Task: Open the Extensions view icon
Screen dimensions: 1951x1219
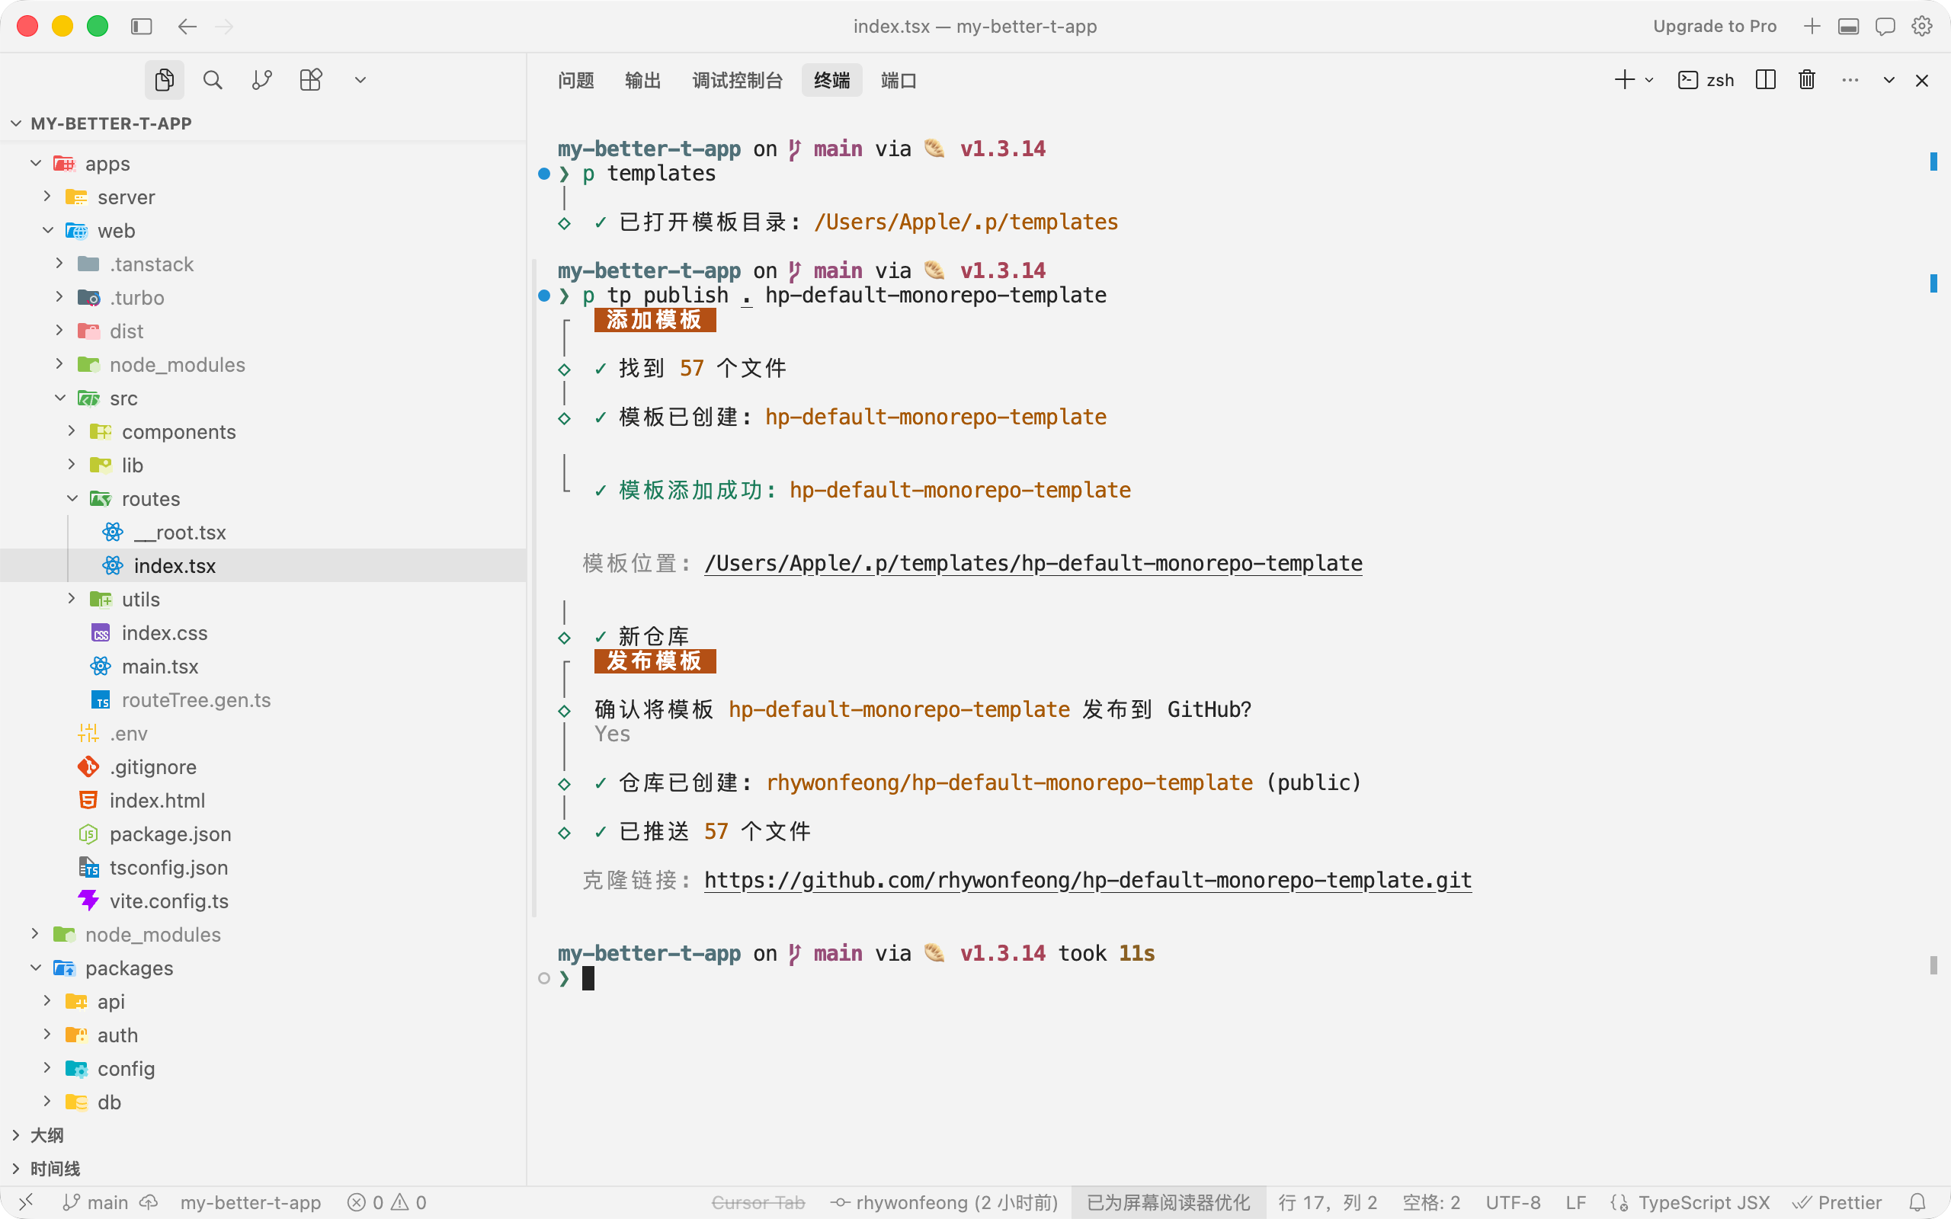Action: click(311, 80)
